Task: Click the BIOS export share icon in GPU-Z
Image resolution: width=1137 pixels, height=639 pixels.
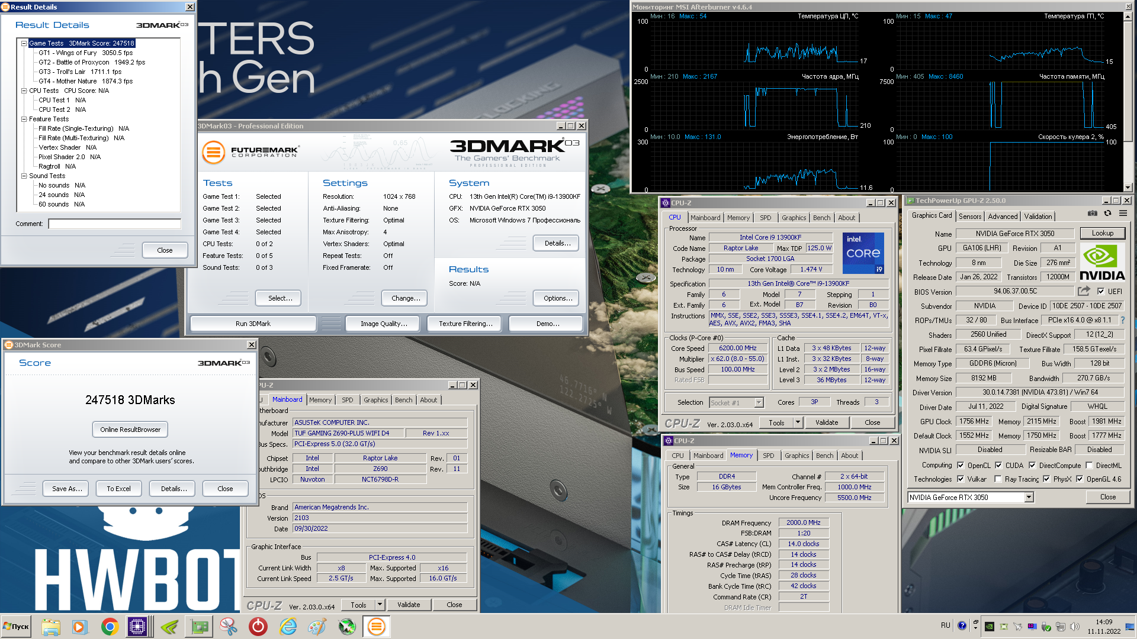Action: [1084, 291]
